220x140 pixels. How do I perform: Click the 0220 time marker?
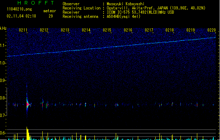pos(212,30)
